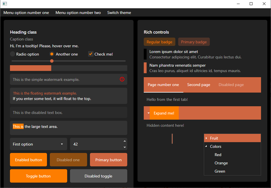Click the orange 'Toggle button'

(38, 176)
